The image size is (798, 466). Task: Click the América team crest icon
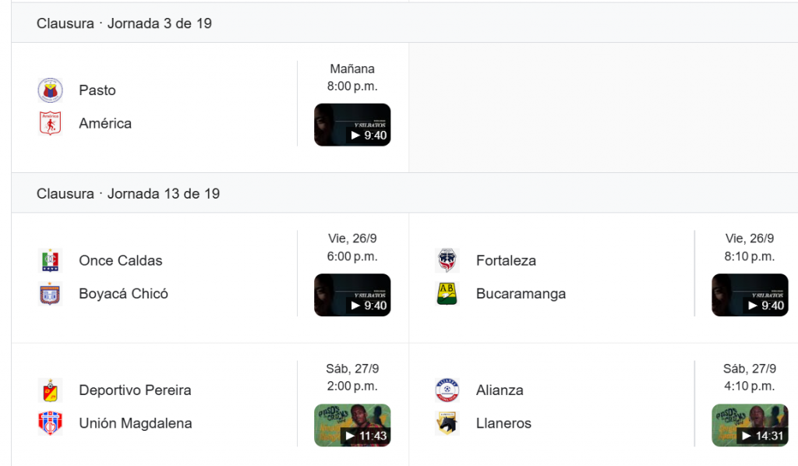(51, 123)
